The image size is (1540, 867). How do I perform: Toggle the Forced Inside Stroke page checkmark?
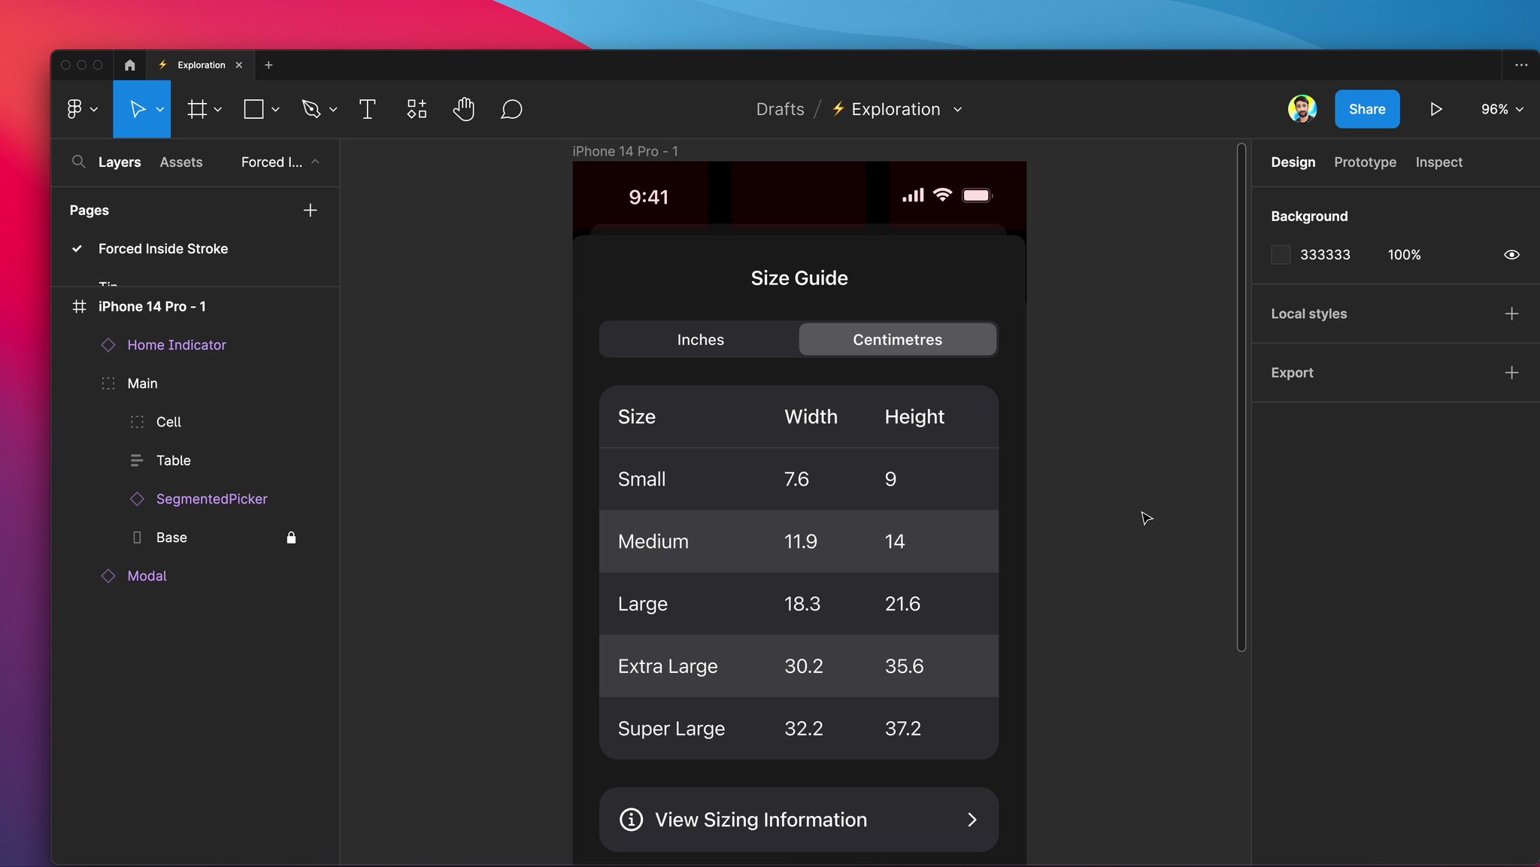coord(78,248)
